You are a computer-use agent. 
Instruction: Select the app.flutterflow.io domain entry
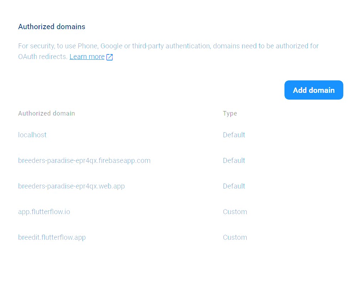(44, 212)
